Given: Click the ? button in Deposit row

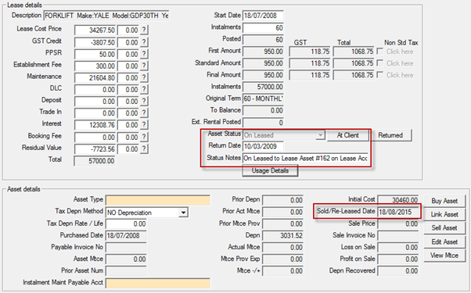Looking at the screenshot, I should point(145,102).
